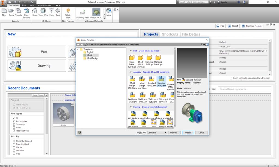Select the Get Started ribbon tab
This screenshot has width=279, height=167.
click(x=14, y=5)
